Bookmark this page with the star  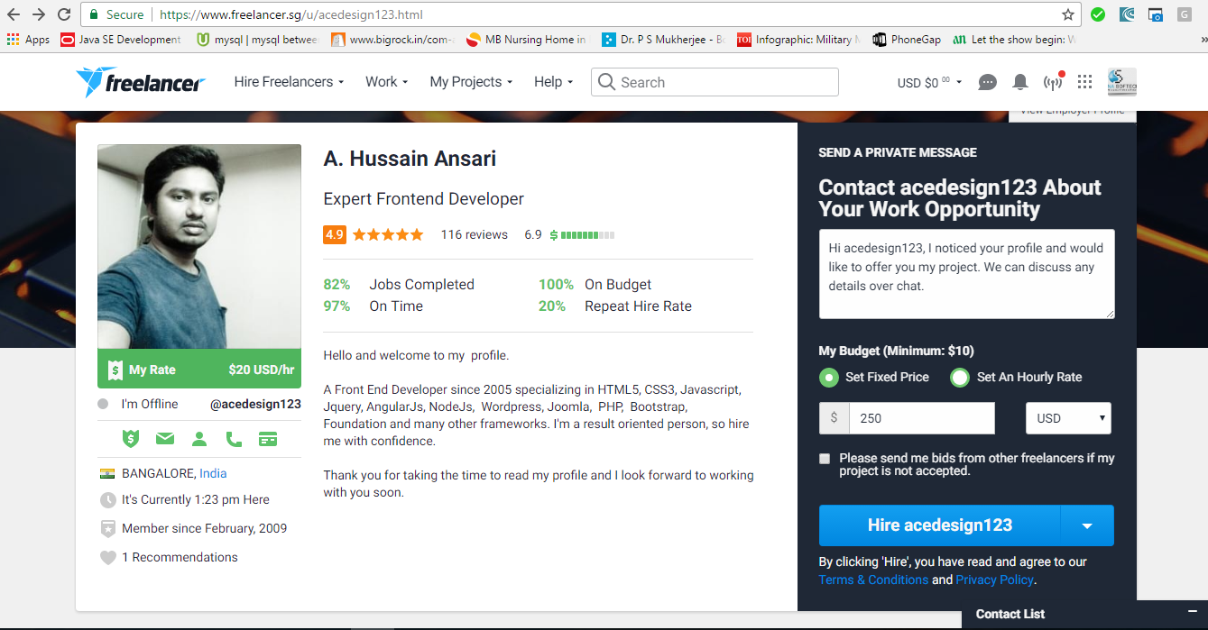pos(1068,14)
